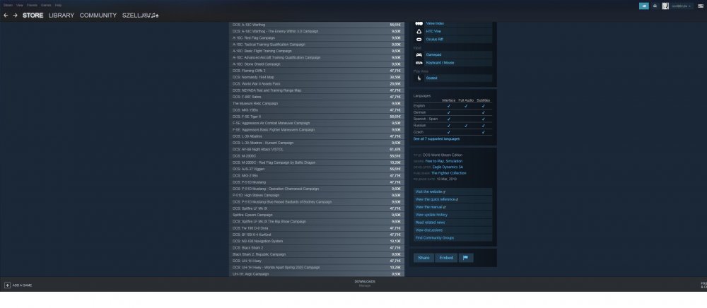The width and height of the screenshot is (707, 308).
Task: Switch to the LIBRARY tab
Action: click(62, 16)
